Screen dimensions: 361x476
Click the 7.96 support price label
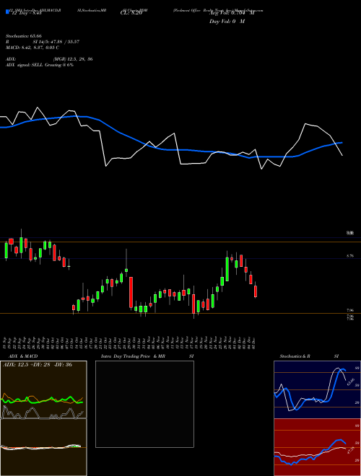pos(350,310)
